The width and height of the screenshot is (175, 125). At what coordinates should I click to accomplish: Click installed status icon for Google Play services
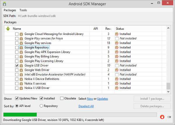click(117, 43)
